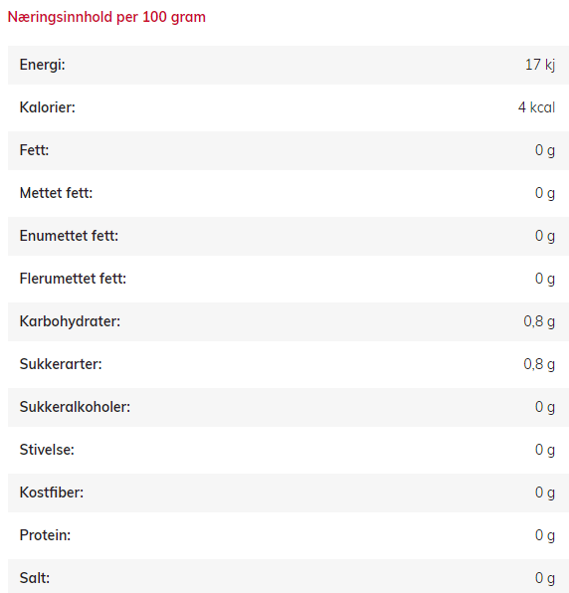Select the Kalorier row label
This screenshot has height=593, width=569.
coord(48,107)
